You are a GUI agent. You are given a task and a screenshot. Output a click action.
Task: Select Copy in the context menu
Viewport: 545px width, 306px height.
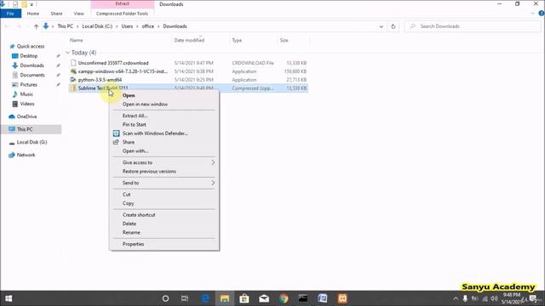129,203
